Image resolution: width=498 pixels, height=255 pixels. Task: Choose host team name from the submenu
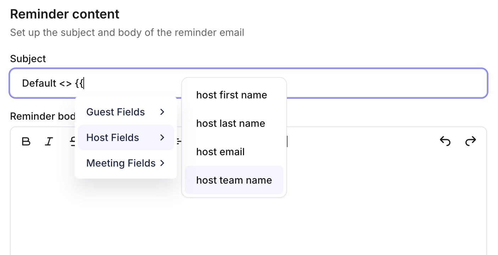234,180
